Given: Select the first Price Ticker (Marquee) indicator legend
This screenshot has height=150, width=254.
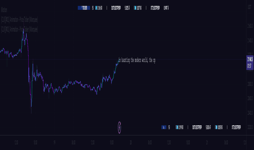Looking at the screenshot, I should click(x=19, y=20).
